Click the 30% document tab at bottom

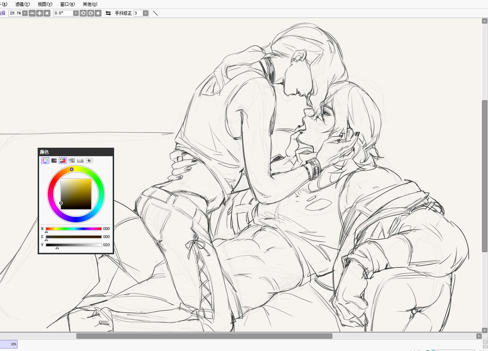[x=9, y=344]
